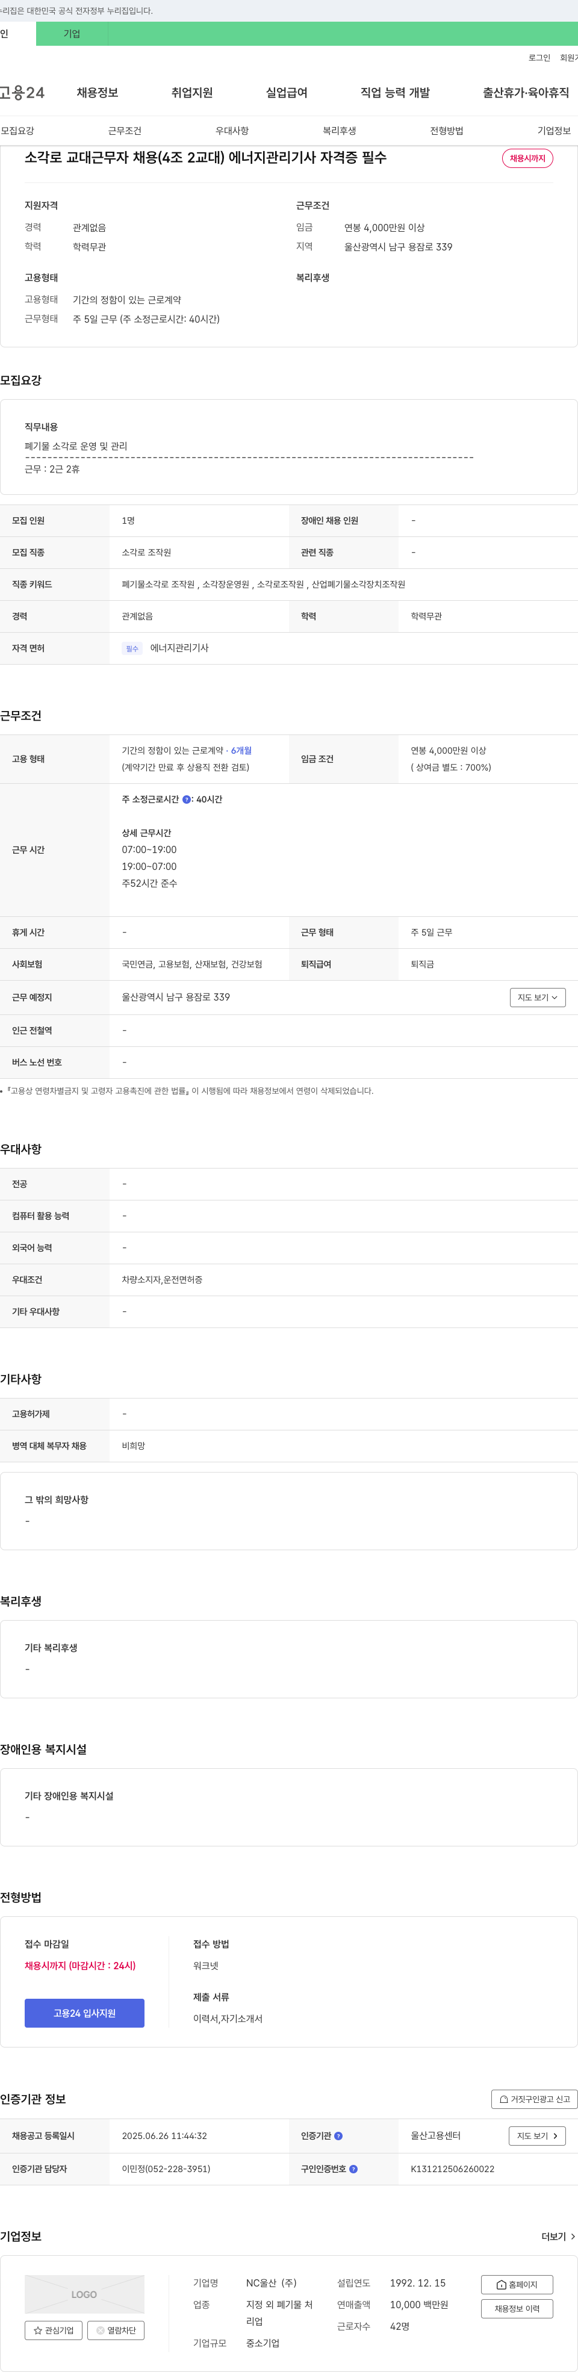Click 더보기 in 기업정보 header
The width and height of the screenshot is (578, 2372).
(558, 2237)
